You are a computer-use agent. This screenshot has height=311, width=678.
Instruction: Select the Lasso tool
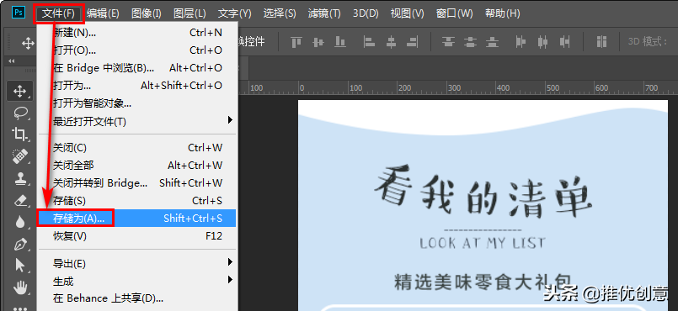[x=20, y=113]
